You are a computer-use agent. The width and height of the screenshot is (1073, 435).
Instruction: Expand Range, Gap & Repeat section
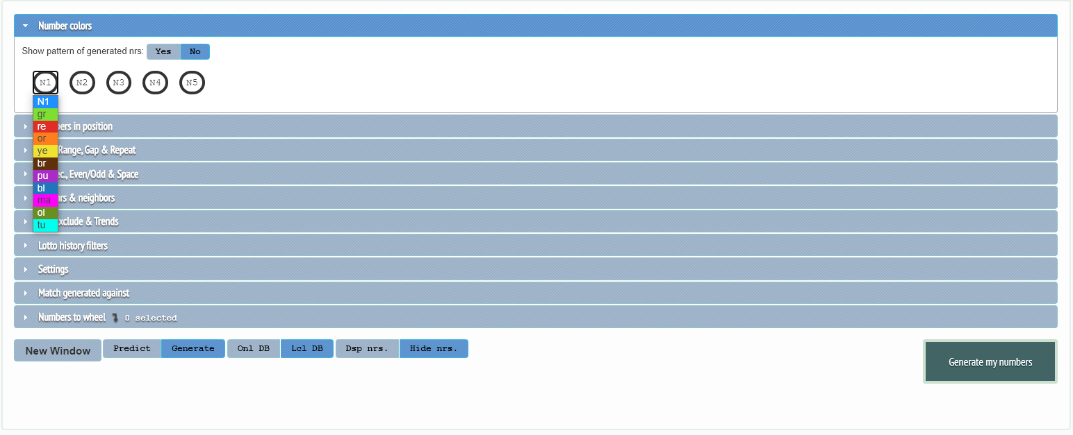tap(536, 150)
